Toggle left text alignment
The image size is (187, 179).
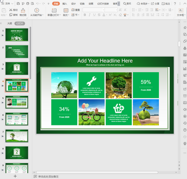133,15
